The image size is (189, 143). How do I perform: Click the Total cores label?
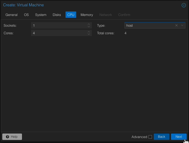coord(106,33)
